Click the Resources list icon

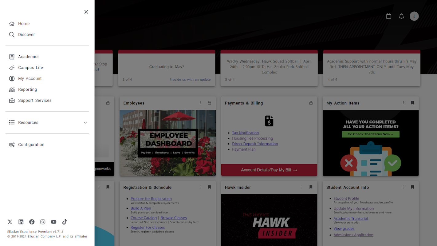click(12, 122)
